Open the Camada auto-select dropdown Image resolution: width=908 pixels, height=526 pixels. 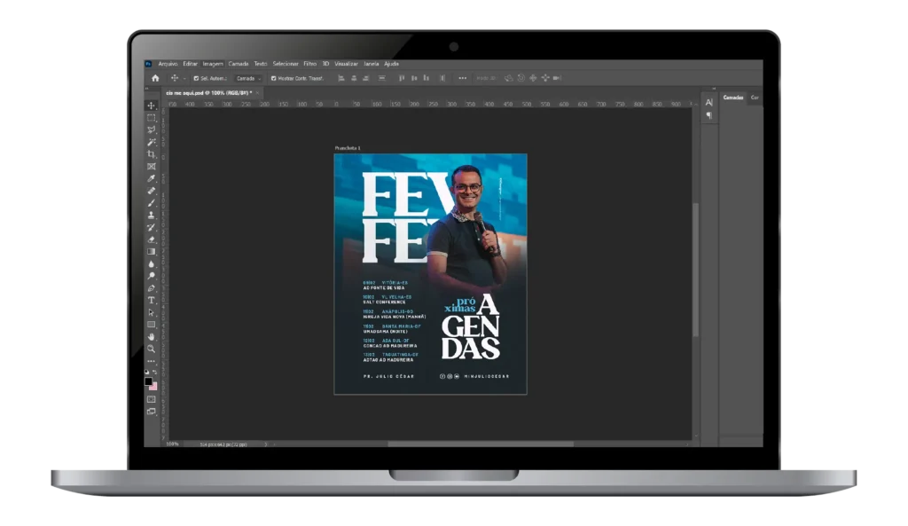point(247,78)
